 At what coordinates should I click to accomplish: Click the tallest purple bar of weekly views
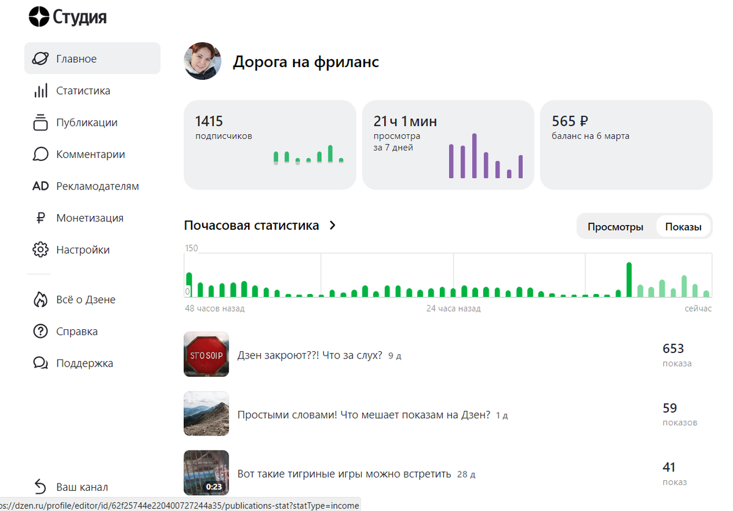click(x=474, y=155)
